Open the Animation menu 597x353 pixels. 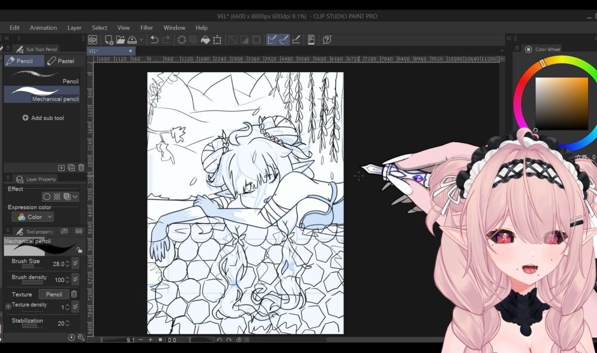point(44,28)
